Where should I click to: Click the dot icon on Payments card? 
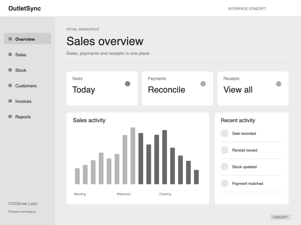point(203,84)
